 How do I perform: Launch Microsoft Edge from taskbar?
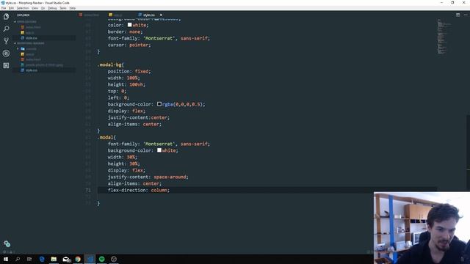(42, 259)
